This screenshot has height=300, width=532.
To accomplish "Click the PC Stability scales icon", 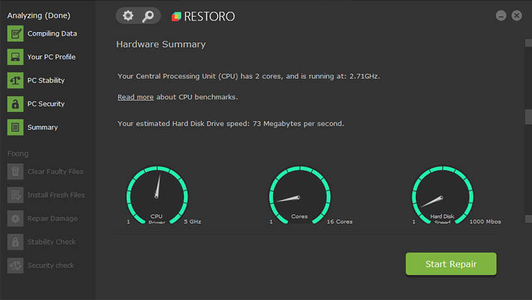I will 15,80.
